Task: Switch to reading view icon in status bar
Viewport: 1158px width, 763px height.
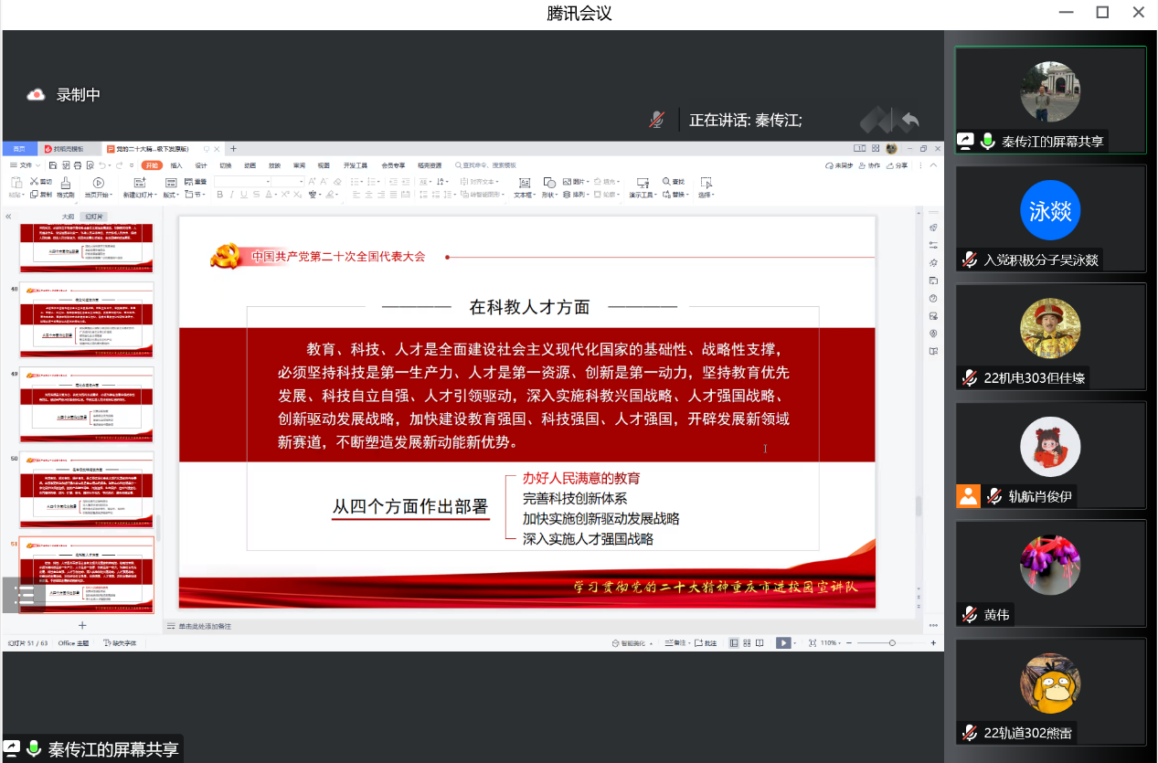Action: pos(760,643)
